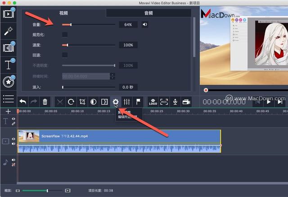The width and height of the screenshot is (288, 197).
Task: Click the 持续时间 duration field
Action: coord(86,76)
